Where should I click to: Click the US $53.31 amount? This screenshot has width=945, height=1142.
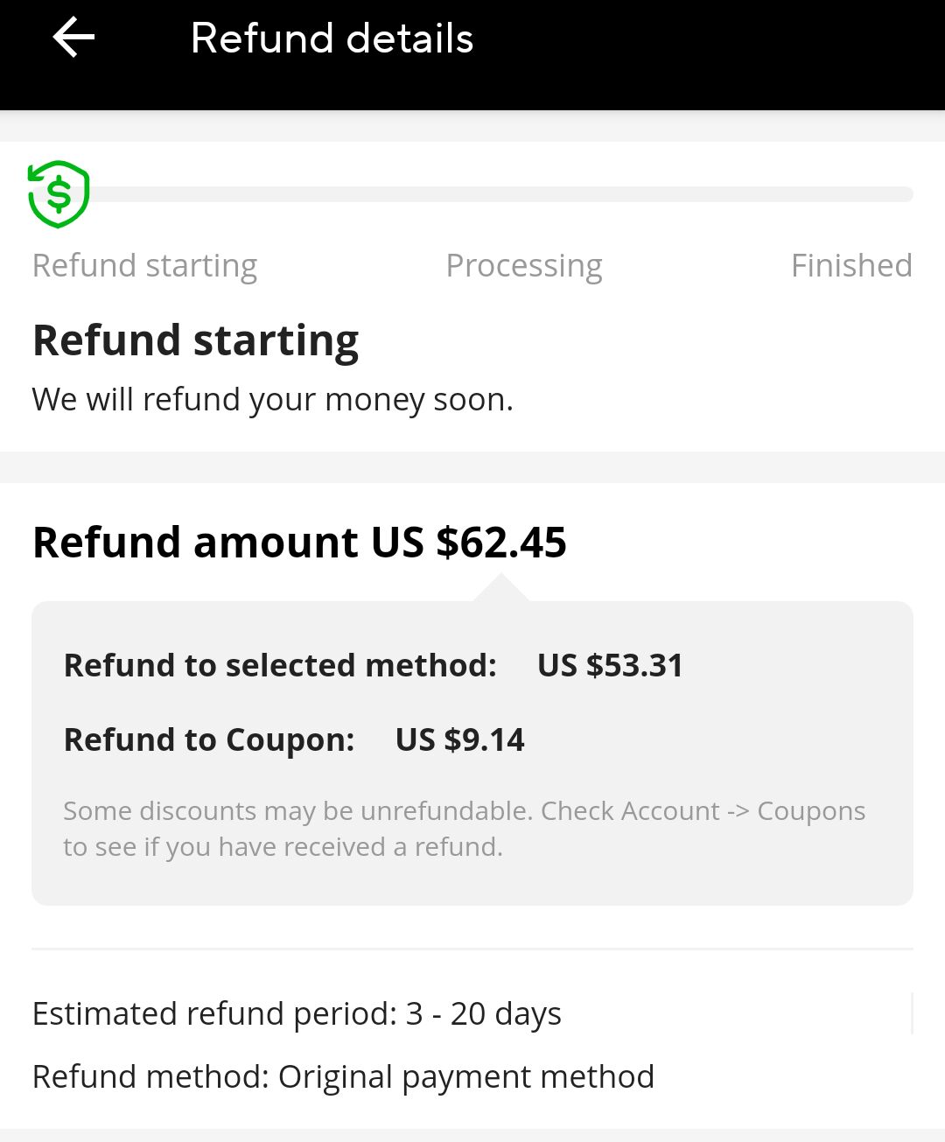click(x=610, y=665)
